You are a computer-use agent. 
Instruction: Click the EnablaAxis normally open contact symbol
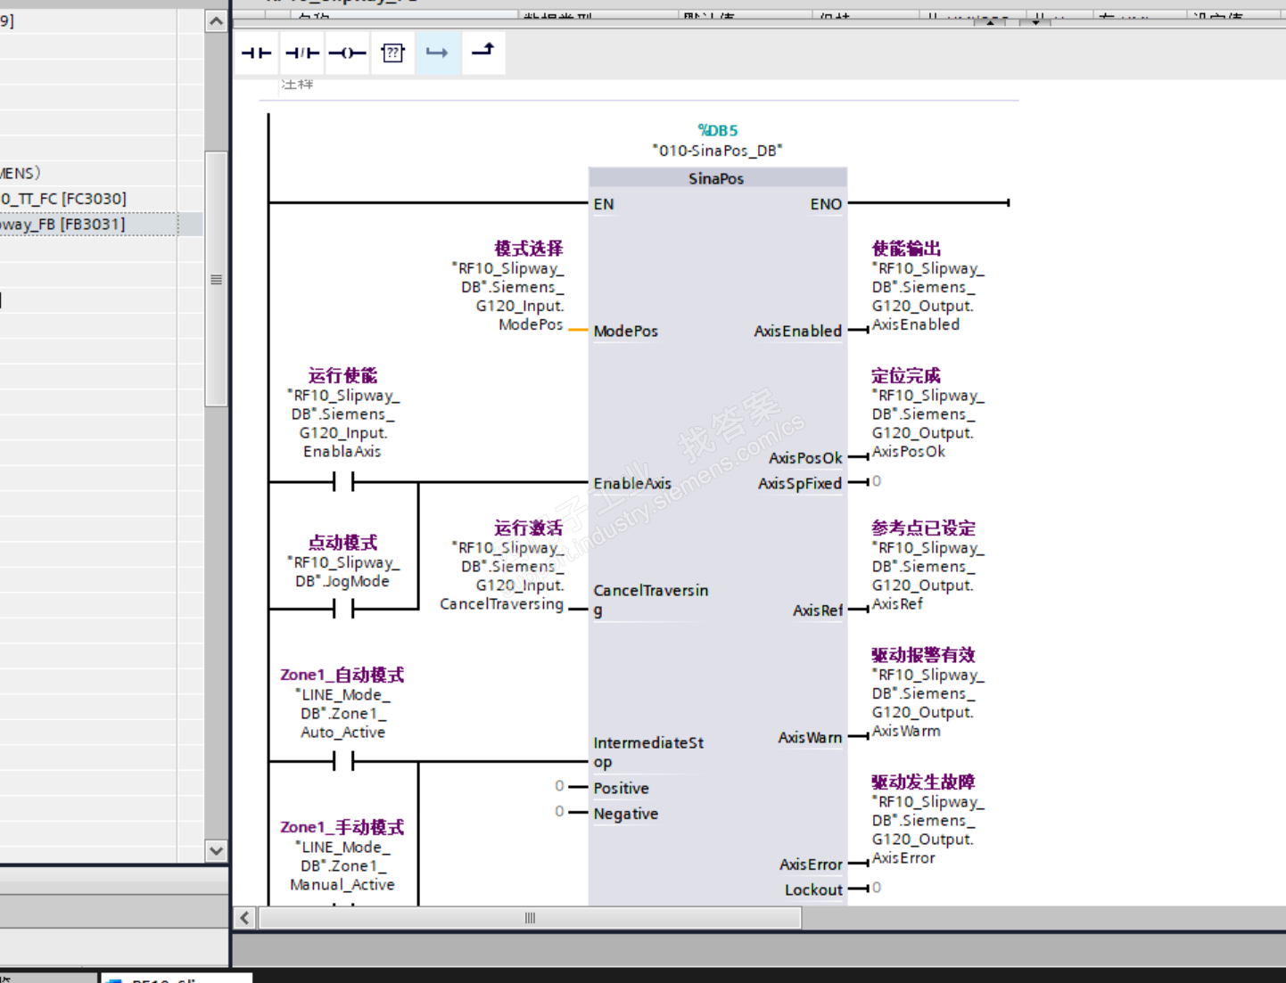343,482
